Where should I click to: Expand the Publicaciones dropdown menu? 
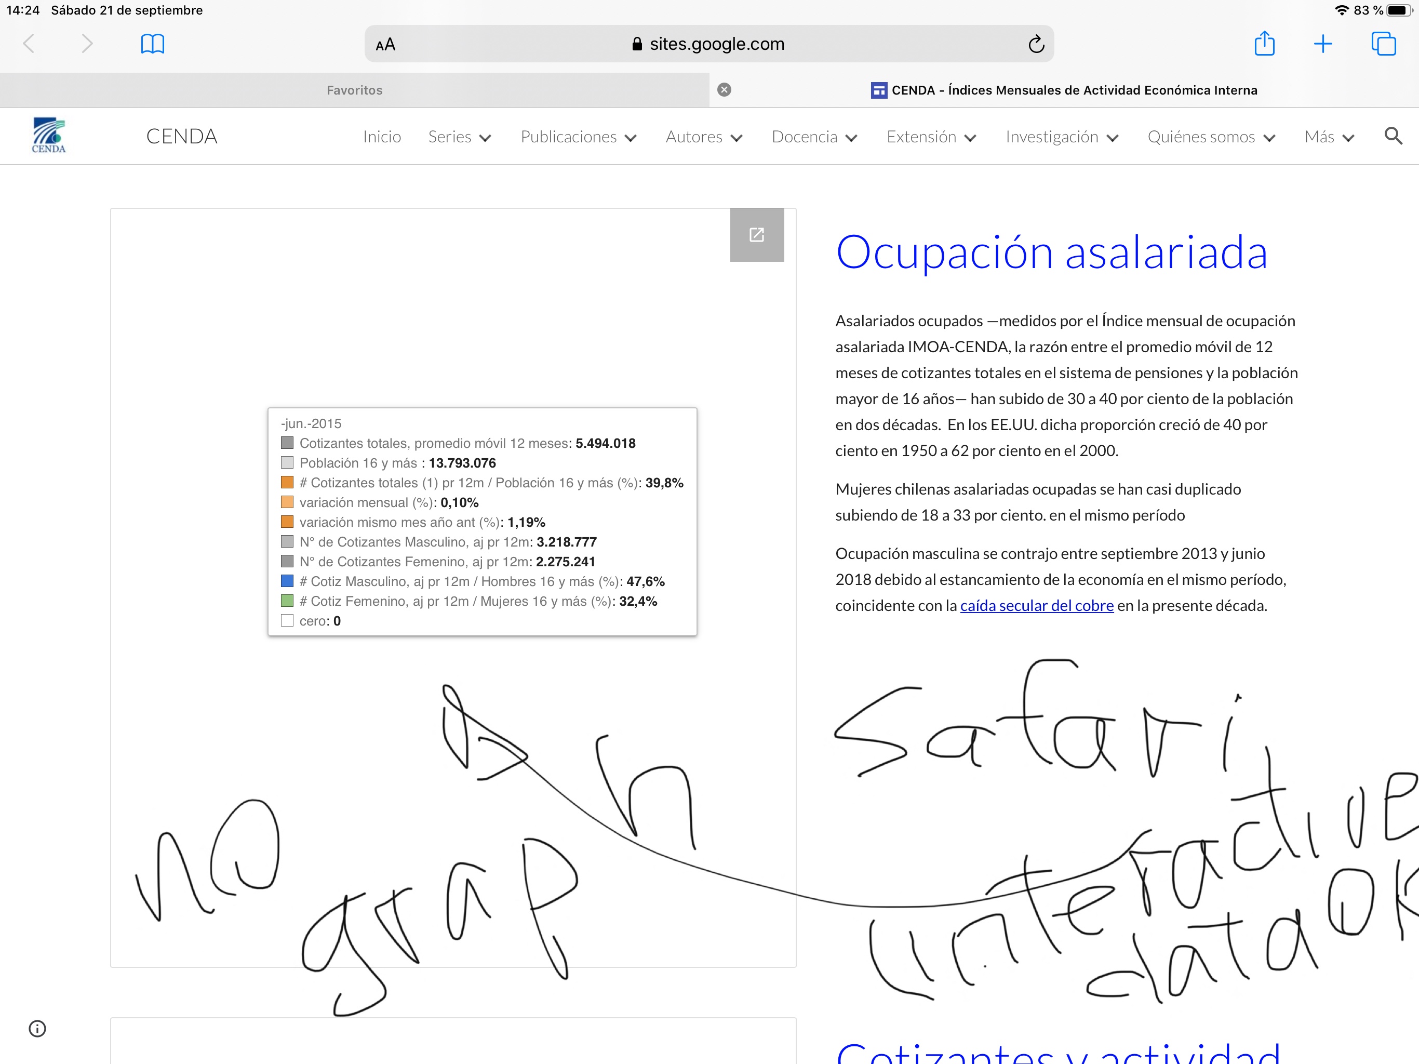[578, 137]
